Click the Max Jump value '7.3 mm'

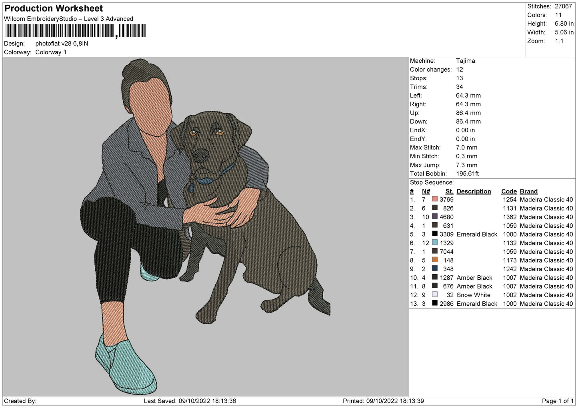coord(467,165)
